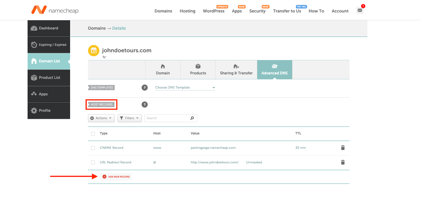Open the Actions dropdown
This screenshot has height=198, width=421.
click(101, 118)
